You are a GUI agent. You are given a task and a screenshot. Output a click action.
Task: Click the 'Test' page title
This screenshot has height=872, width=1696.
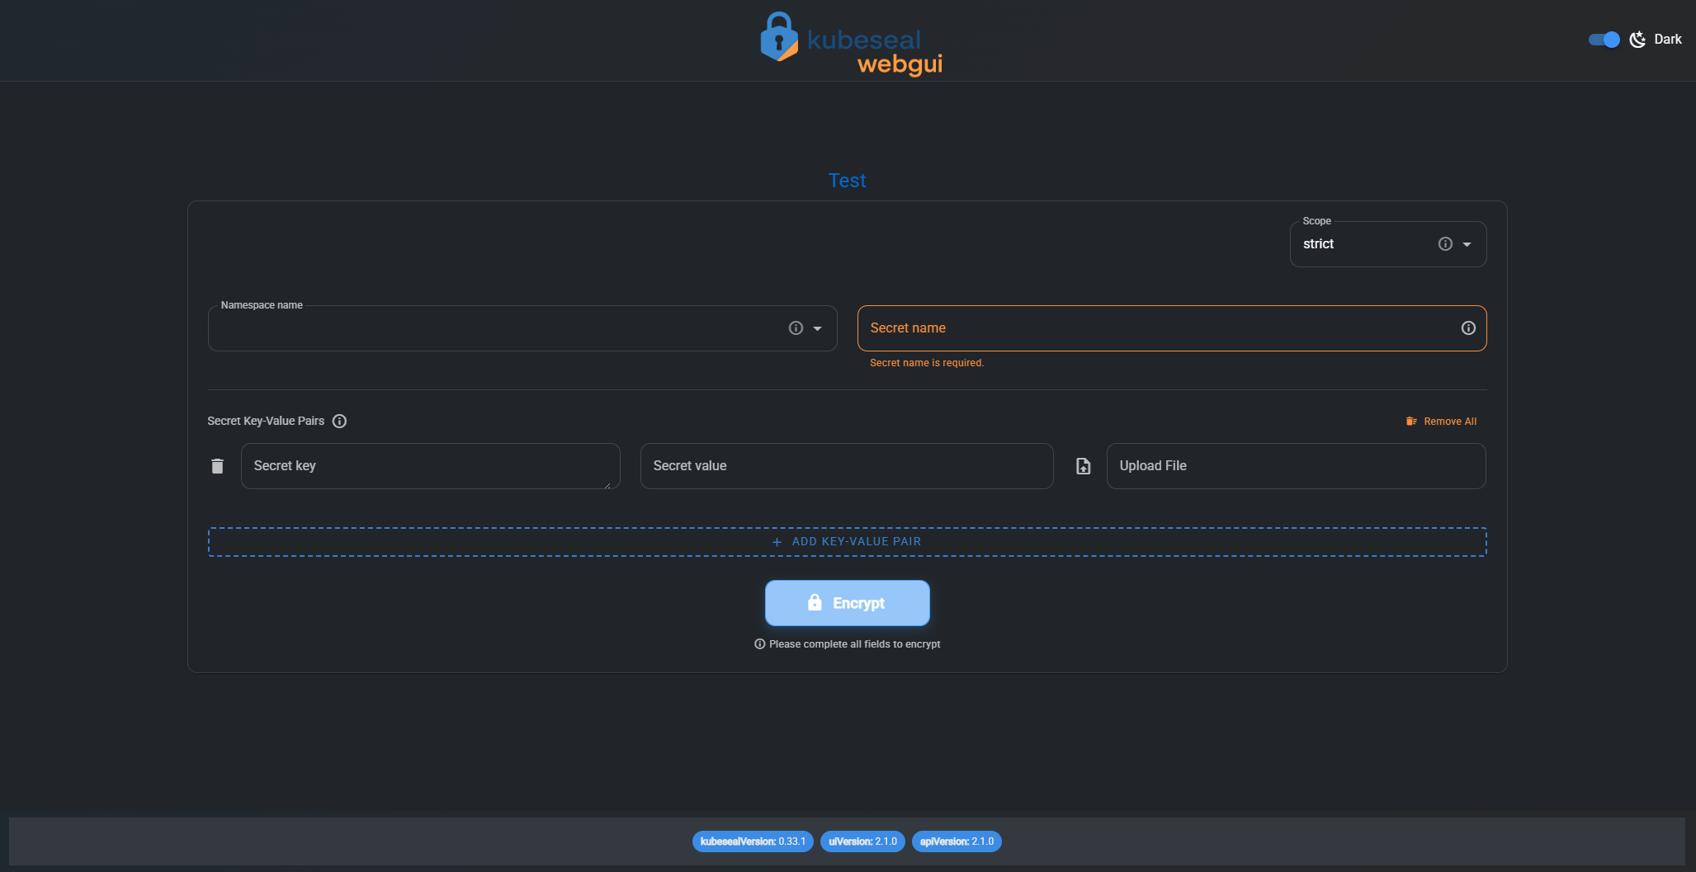847,181
